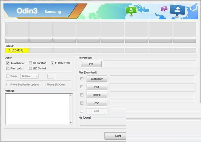The height and width of the screenshot is (142, 201).
Task: Click Message box scrollbar down arrow
Action: (71, 122)
